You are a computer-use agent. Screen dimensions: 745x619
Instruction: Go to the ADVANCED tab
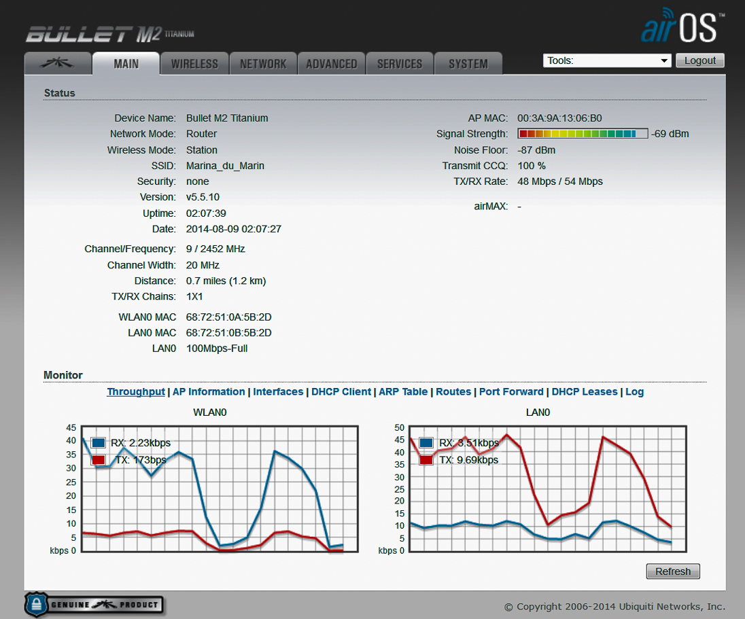pos(332,63)
